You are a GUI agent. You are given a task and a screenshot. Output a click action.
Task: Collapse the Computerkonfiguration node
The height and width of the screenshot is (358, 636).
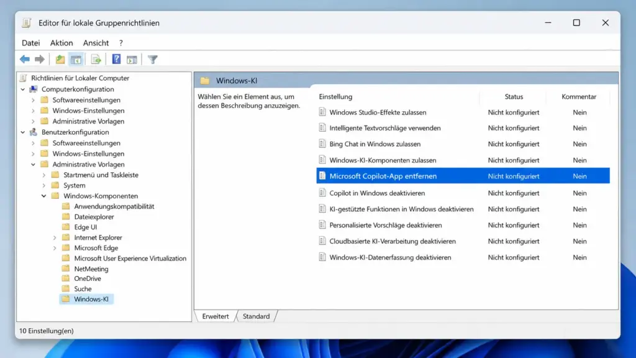(x=23, y=89)
